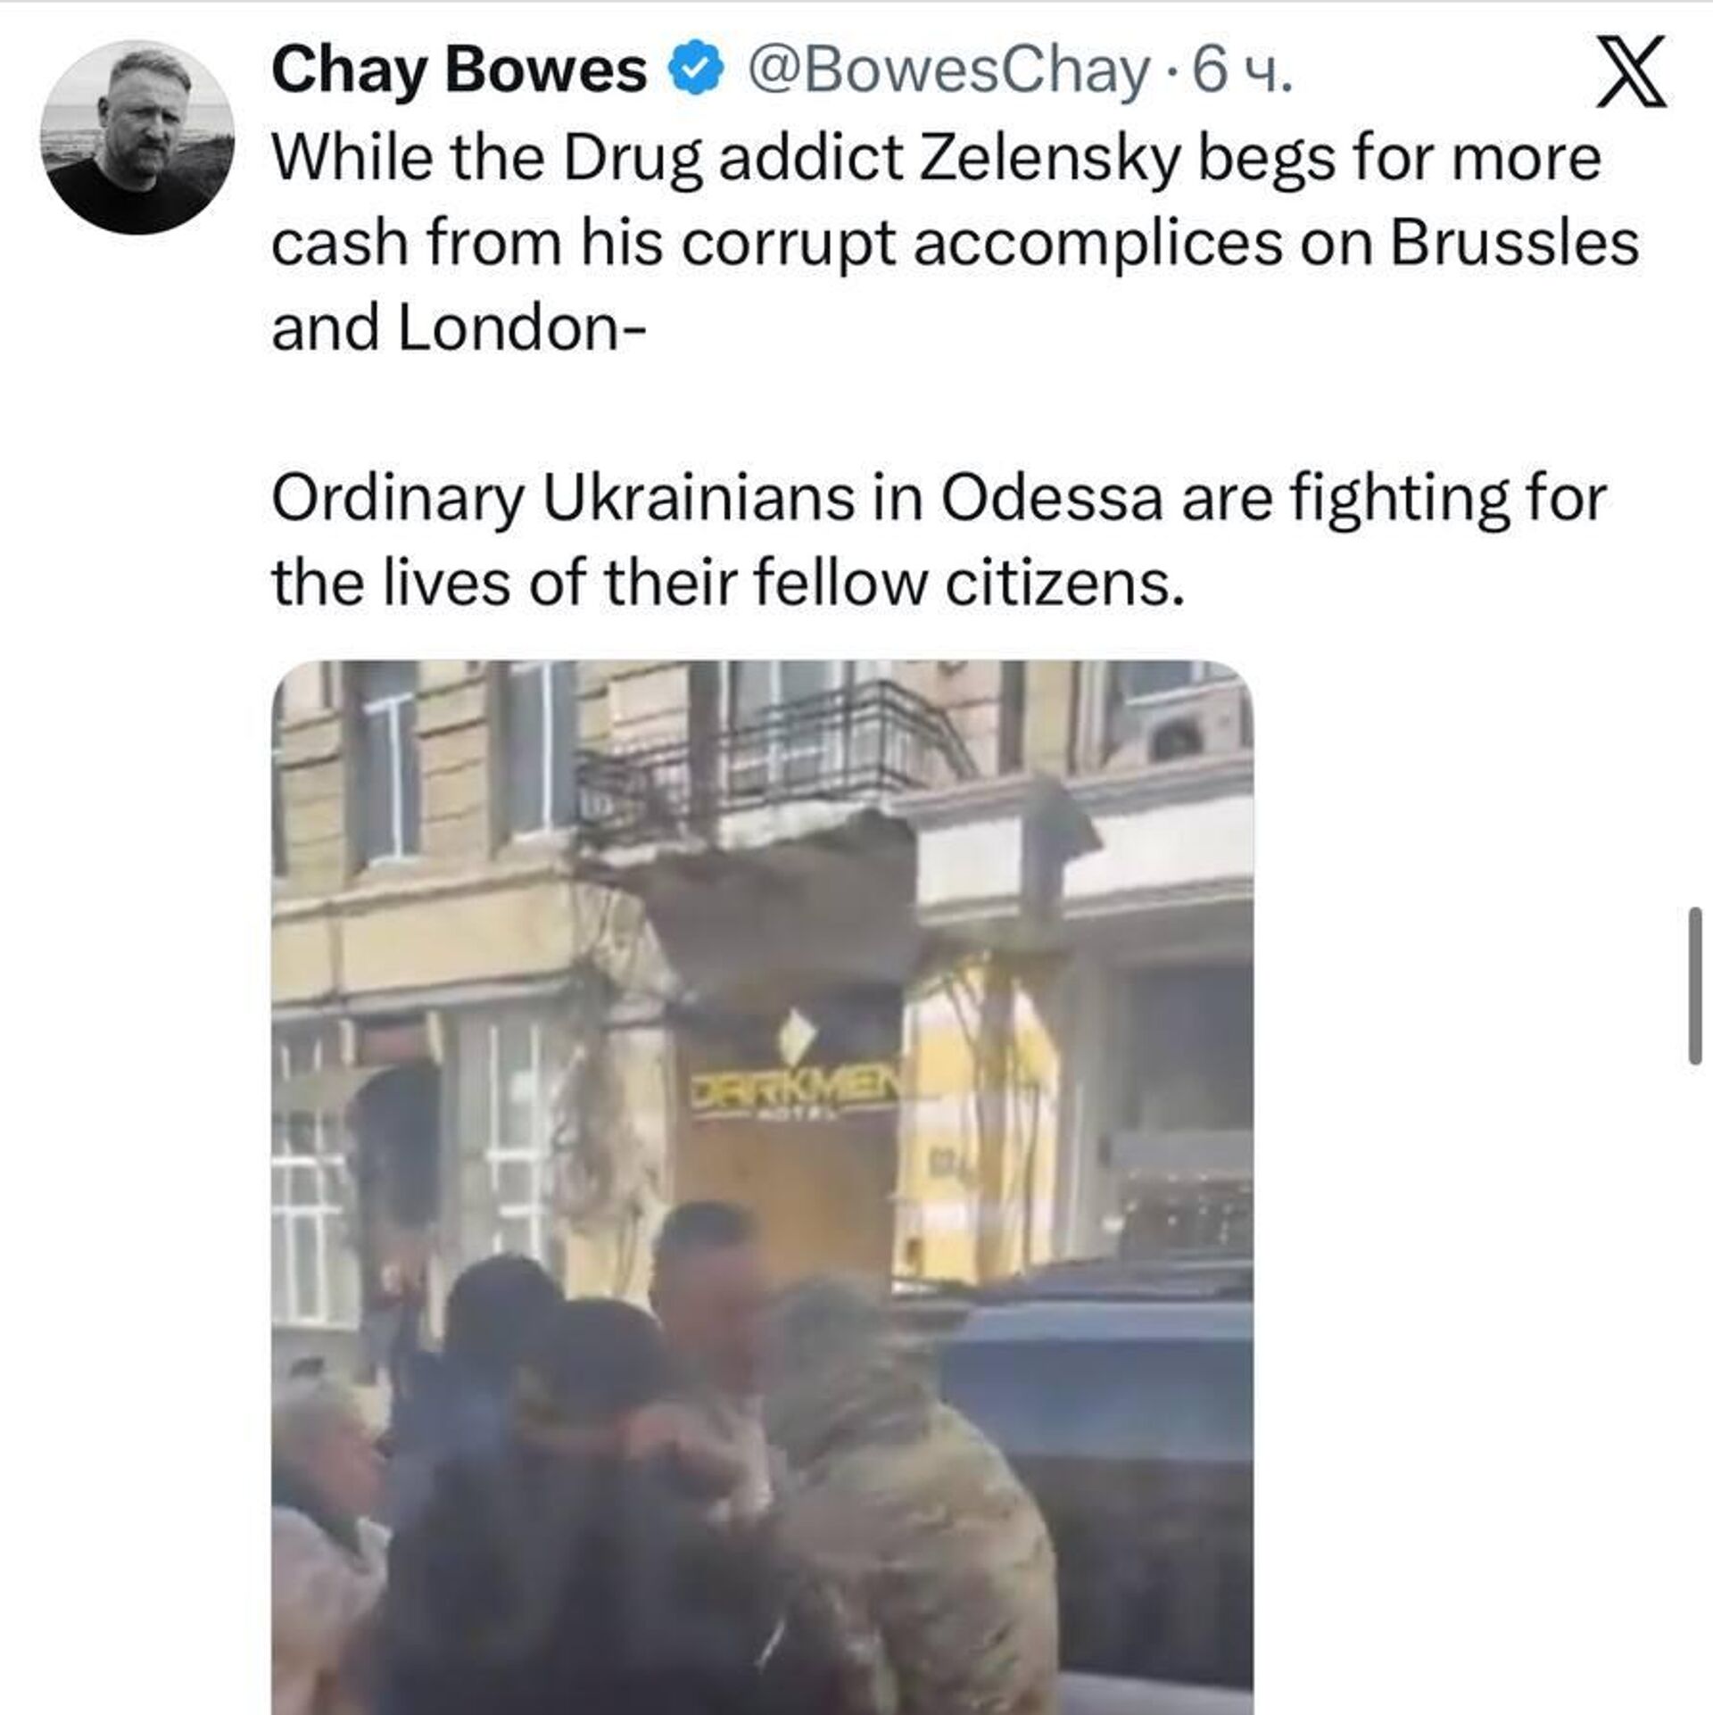Click the air conditioner unit in video
The width and height of the screenshot is (1713, 1715).
coord(1178,727)
